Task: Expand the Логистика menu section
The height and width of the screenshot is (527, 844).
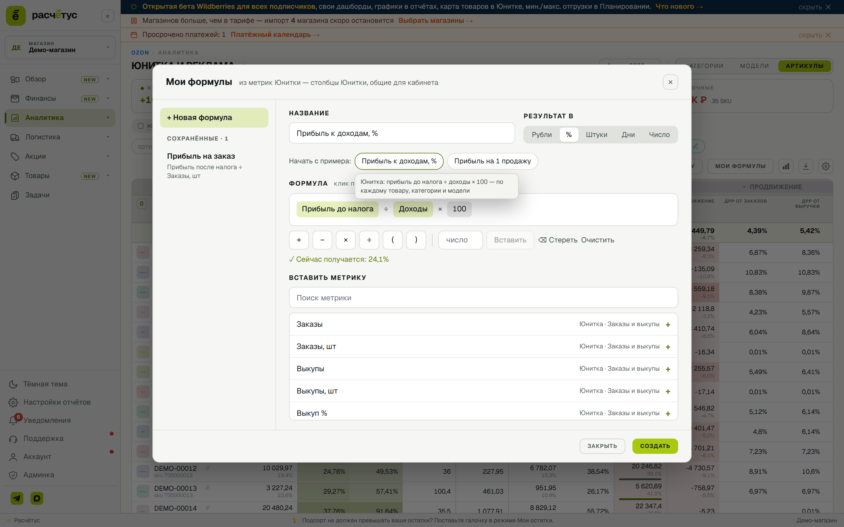Action: tap(108, 137)
